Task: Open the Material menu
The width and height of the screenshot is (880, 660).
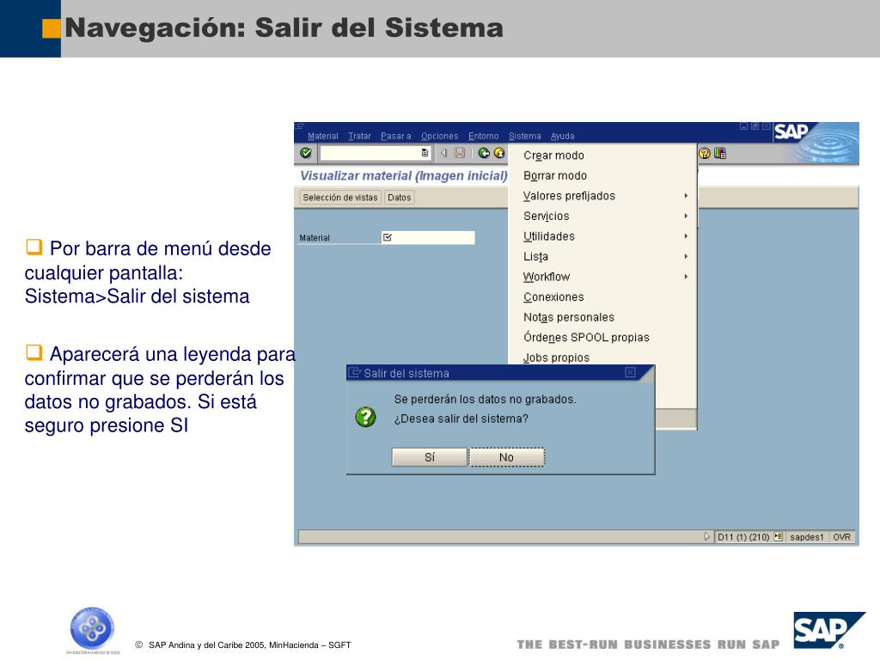Action: (x=323, y=136)
